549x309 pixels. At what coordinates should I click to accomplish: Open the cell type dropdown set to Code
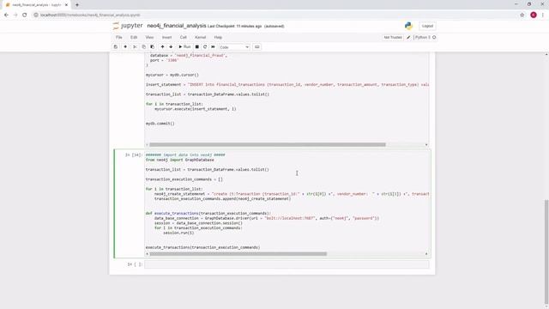234,47
